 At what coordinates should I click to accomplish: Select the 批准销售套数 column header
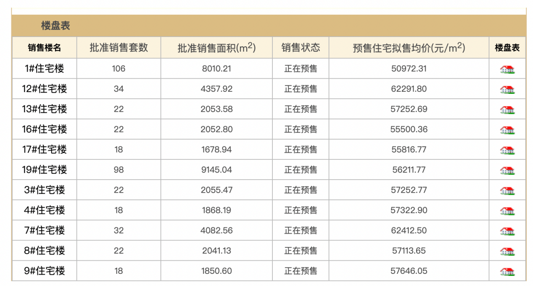coord(119,48)
